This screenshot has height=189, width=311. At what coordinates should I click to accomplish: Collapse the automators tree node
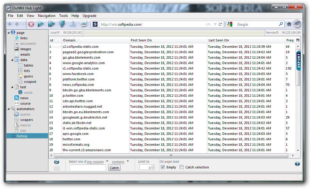[8, 109]
